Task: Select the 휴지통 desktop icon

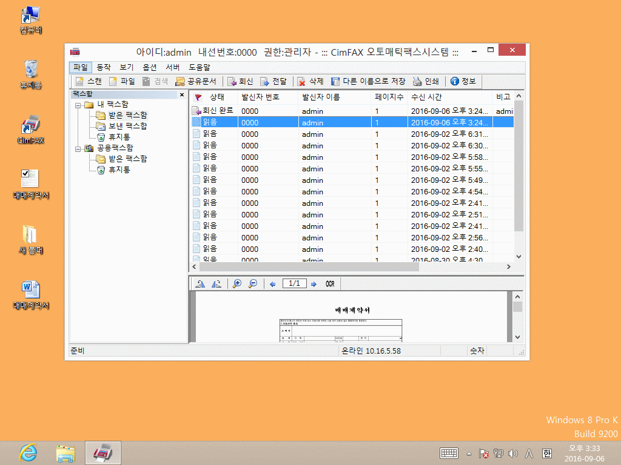Action: [31, 74]
